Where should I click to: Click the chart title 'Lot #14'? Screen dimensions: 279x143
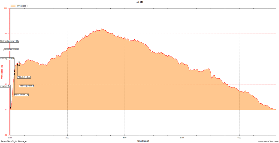pos(139,2)
